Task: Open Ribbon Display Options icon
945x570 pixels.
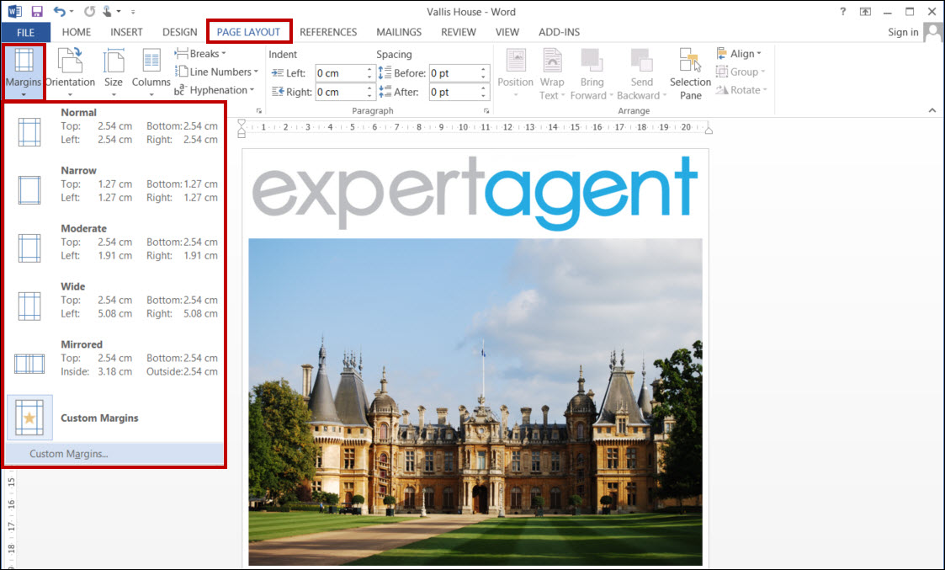Action: (865, 12)
